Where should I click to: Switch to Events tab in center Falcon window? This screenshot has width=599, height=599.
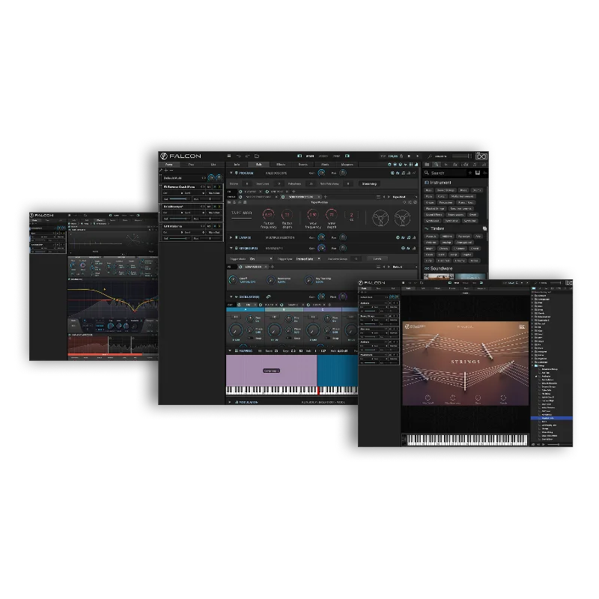click(x=303, y=164)
